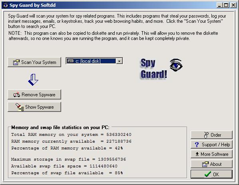The width and height of the screenshot is (239, 185).
Task: Click the blue question mark icon
Action: pos(197,145)
